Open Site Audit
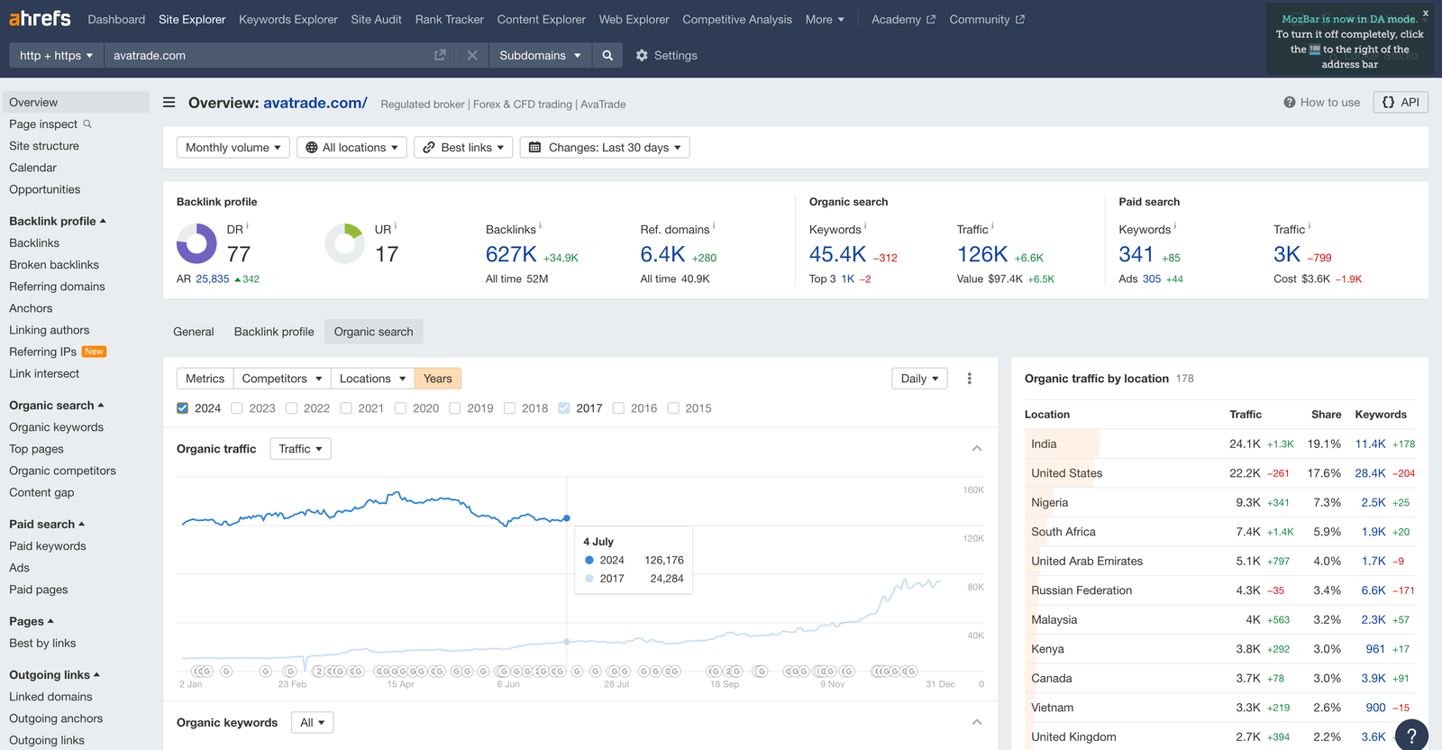Viewport: 1442px width, 750px height. pos(376,19)
